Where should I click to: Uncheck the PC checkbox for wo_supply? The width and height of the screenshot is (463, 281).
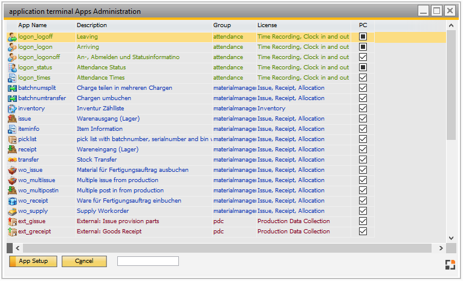363,211
